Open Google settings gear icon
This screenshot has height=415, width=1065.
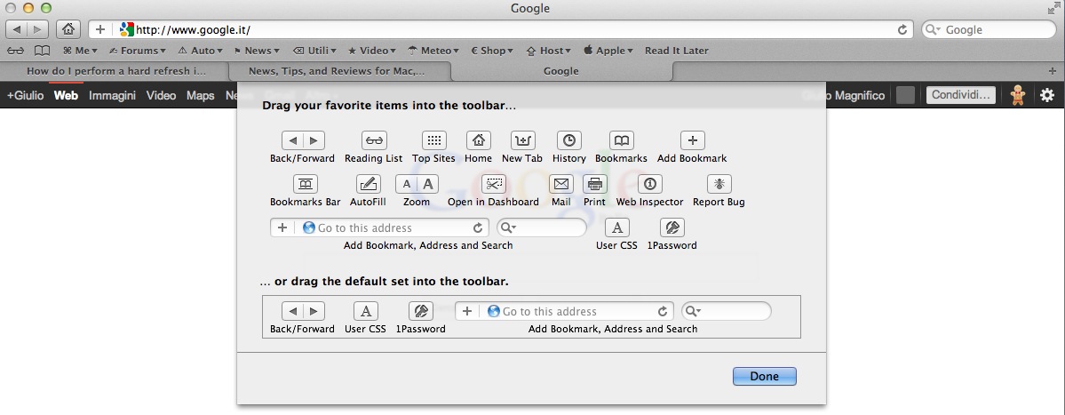pos(1046,96)
